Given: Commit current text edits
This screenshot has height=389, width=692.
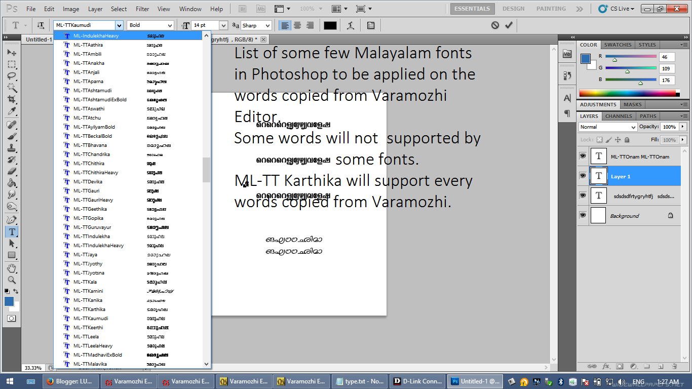Looking at the screenshot, I should click(509, 25).
